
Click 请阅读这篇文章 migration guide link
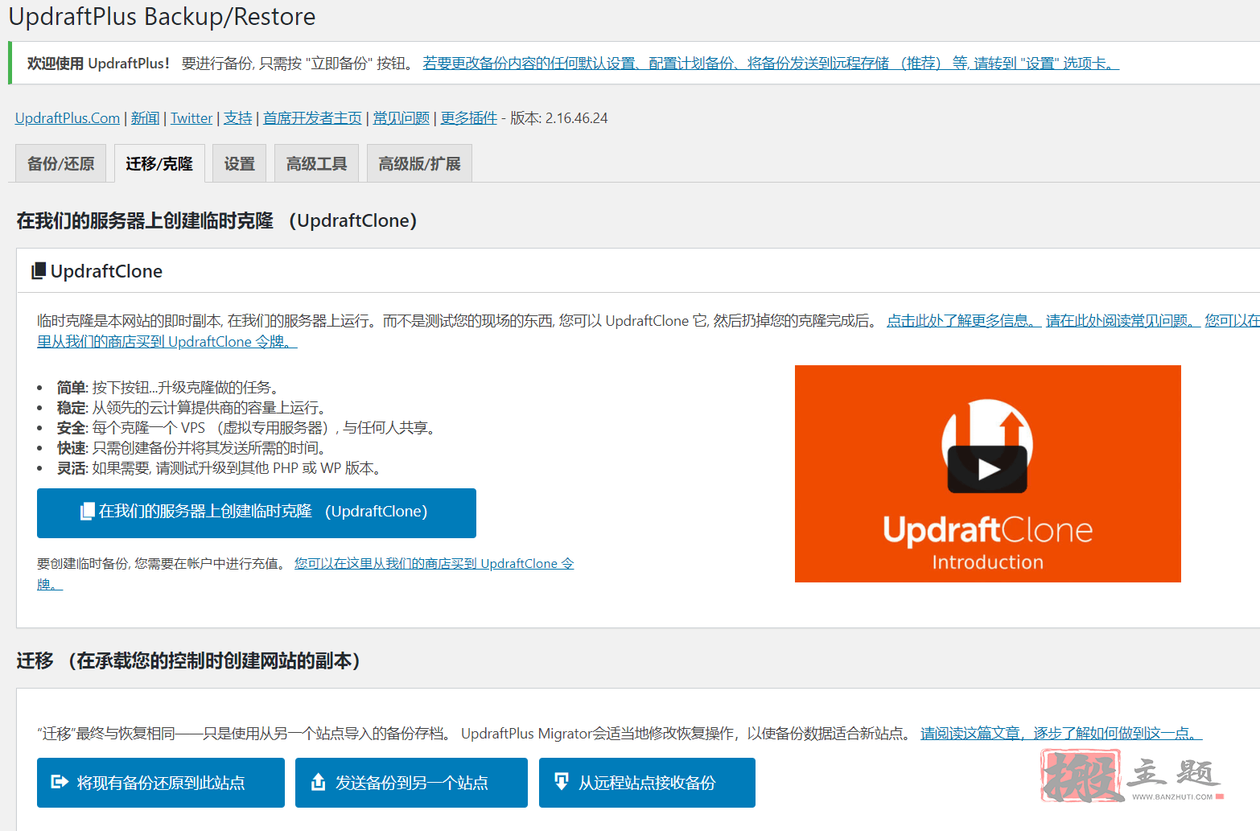[1061, 733]
